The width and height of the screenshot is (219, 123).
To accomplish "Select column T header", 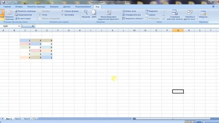I will 211,30.
